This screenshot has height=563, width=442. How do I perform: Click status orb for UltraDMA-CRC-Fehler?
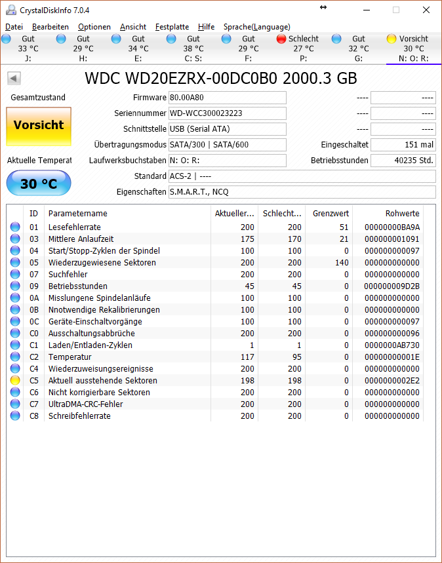pos(15,404)
